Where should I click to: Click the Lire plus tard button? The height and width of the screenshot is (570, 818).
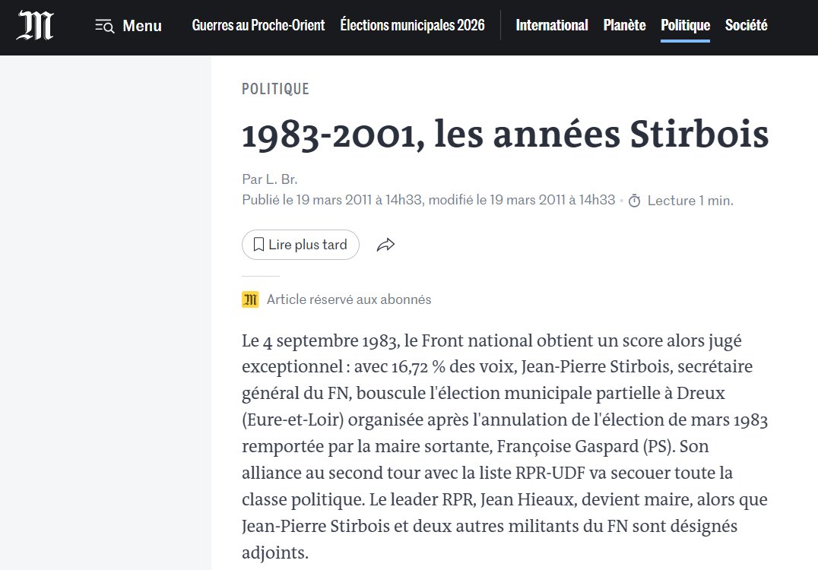point(300,244)
